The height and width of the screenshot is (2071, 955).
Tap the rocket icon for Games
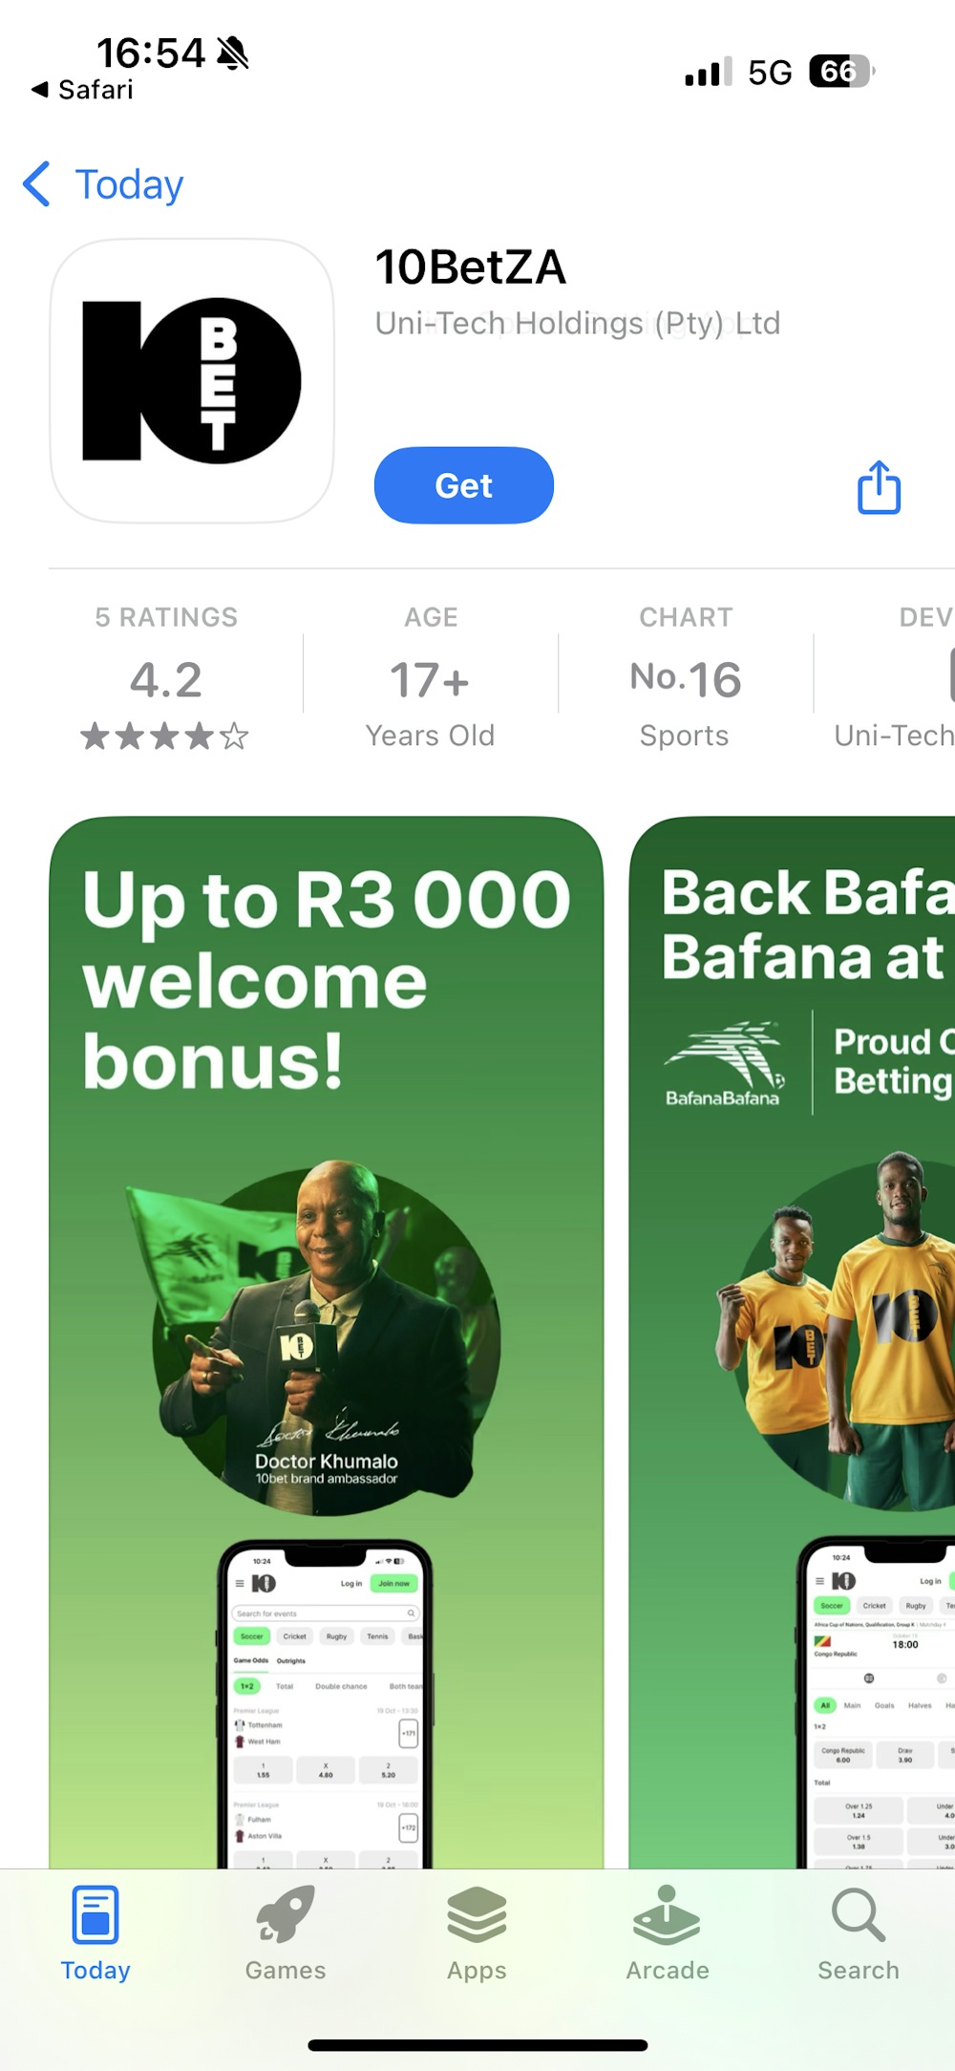284,1920
